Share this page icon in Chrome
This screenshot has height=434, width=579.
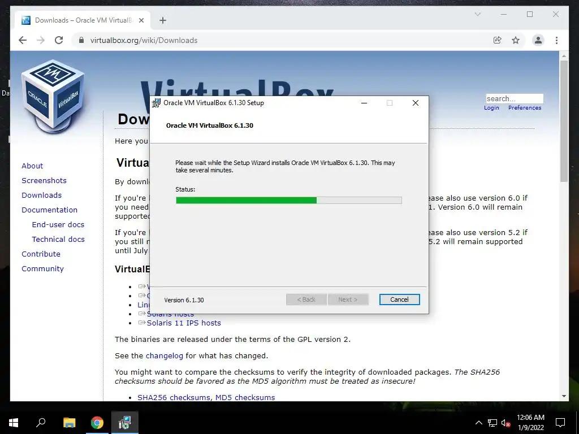[498, 40]
